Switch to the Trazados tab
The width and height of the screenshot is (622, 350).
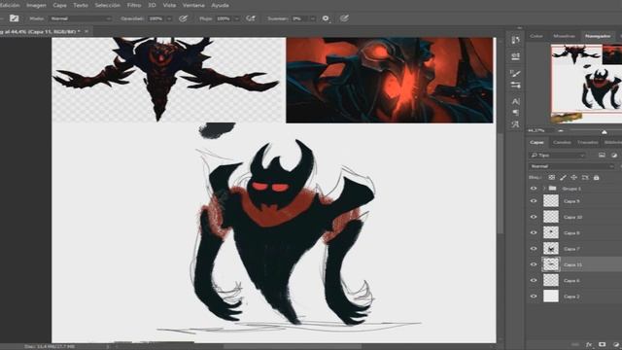point(588,143)
